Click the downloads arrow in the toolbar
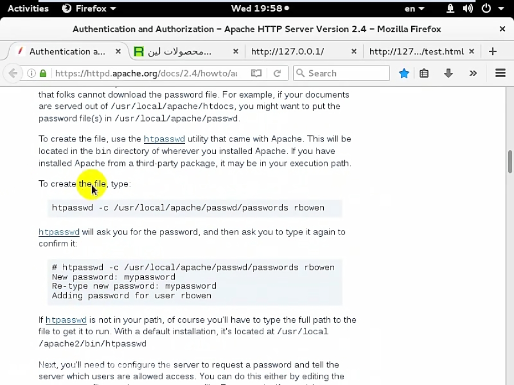 (x=448, y=73)
